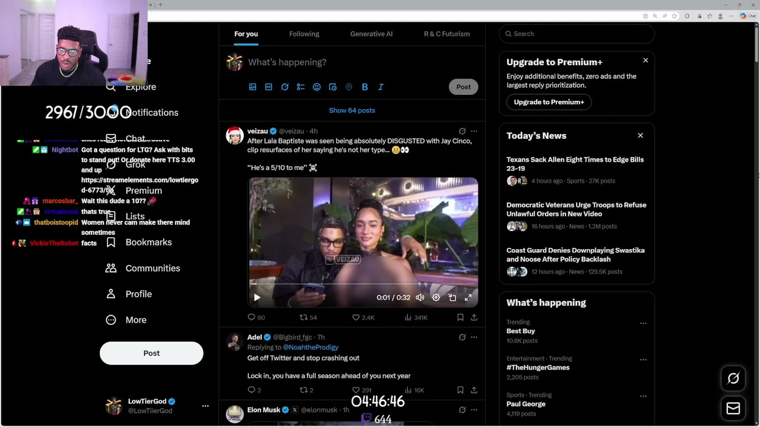
Task: Open Bookmarks in the sidebar
Action: (139, 242)
